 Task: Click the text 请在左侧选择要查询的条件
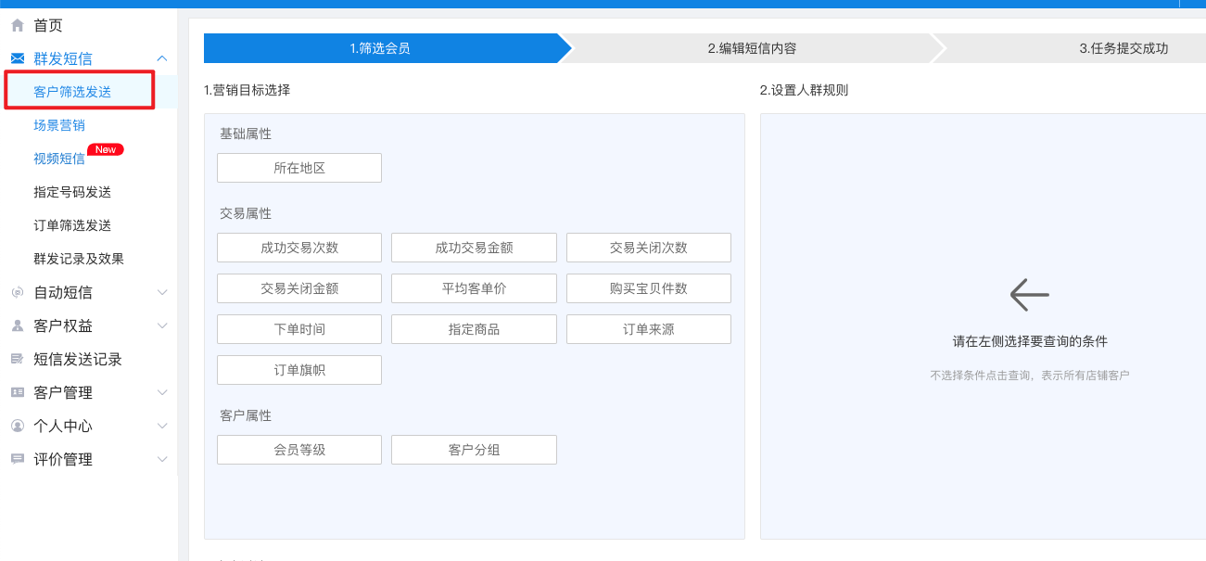(x=1030, y=341)
